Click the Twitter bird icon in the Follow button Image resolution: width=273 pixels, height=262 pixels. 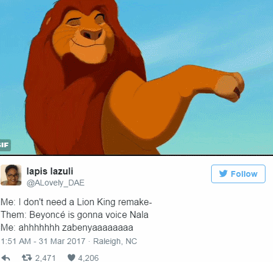(x=223, y=173)
